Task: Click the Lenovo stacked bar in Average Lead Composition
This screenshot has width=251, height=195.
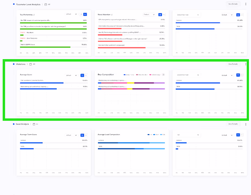Action: (131, 143)
